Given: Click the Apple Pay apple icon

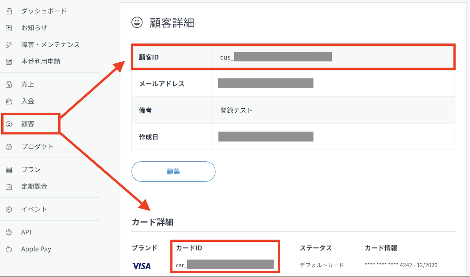Looking at the screenshot, I should 9,249.
